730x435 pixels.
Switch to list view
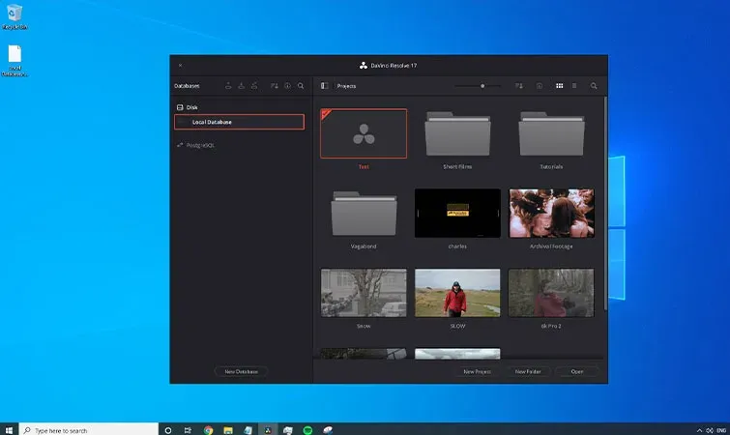tap(574, 86)
